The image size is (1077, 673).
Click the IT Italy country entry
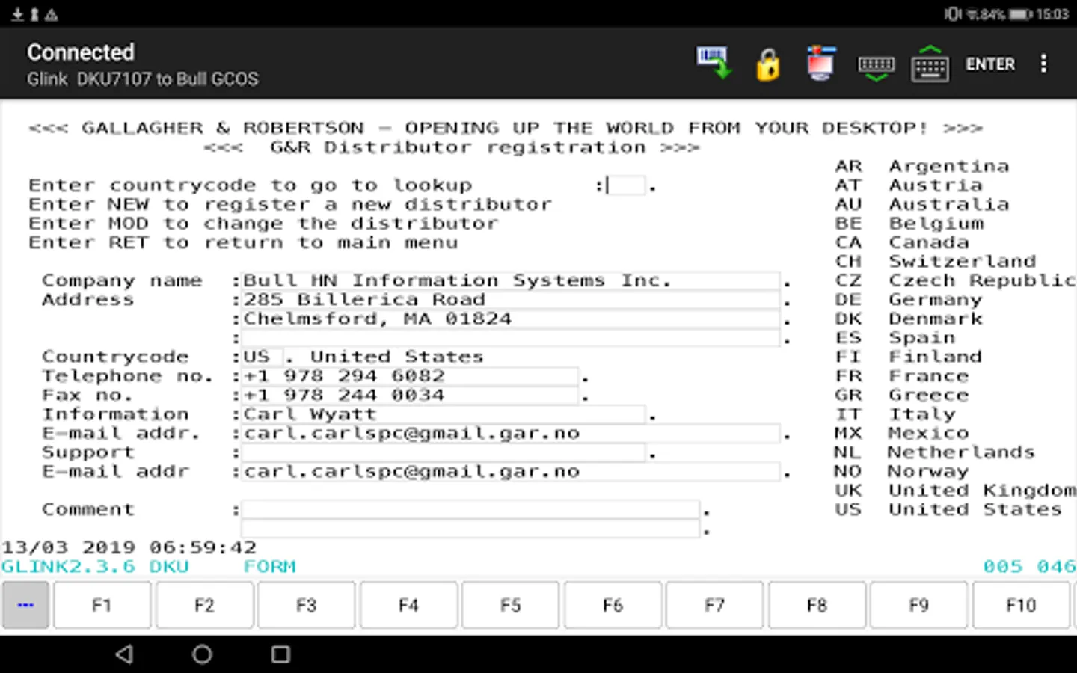[x=895, y=414]
